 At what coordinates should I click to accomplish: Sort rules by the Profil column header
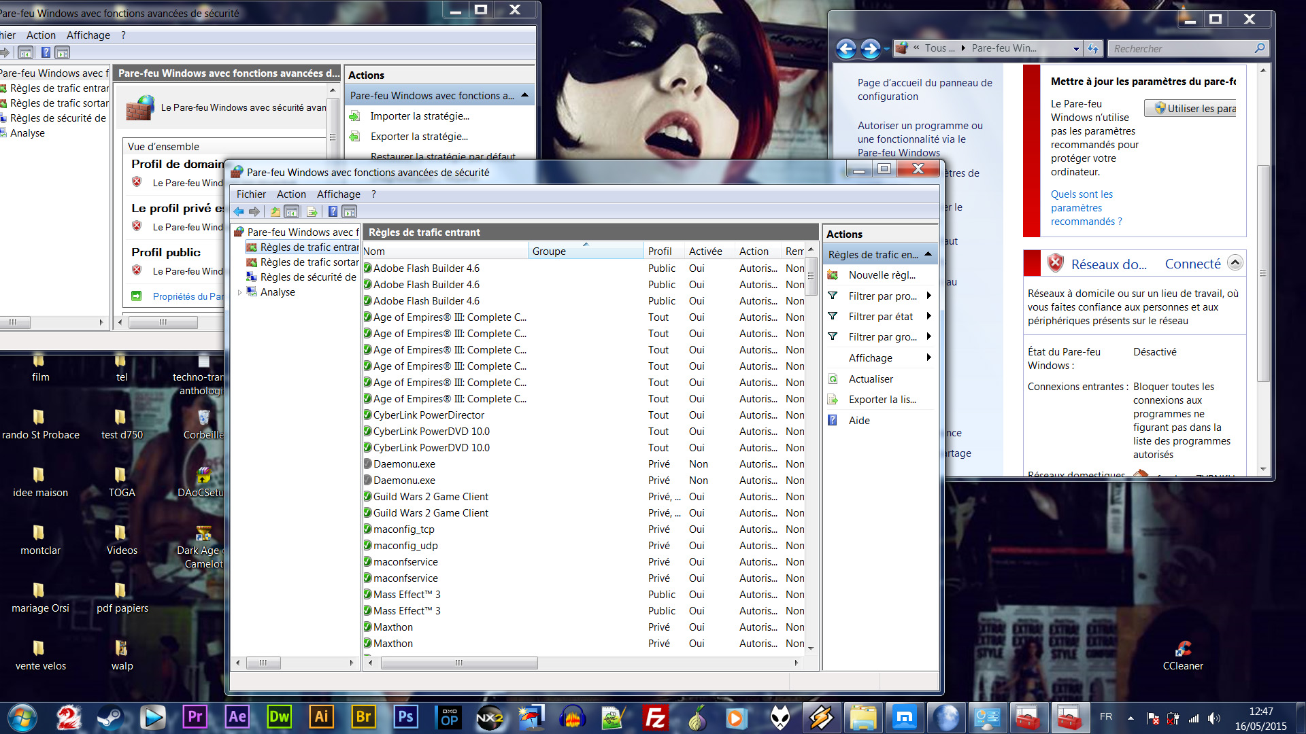(664, 251)
